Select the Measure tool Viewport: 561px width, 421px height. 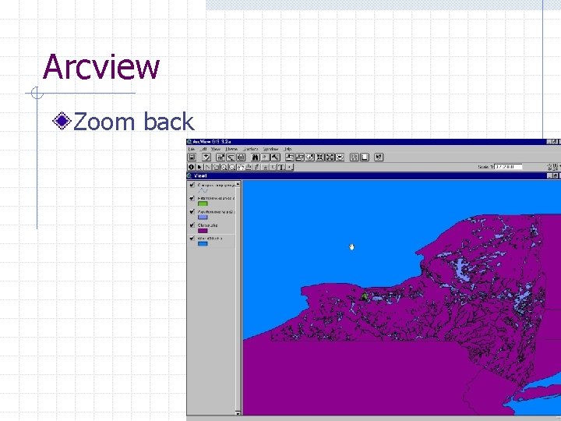(249, 167)
